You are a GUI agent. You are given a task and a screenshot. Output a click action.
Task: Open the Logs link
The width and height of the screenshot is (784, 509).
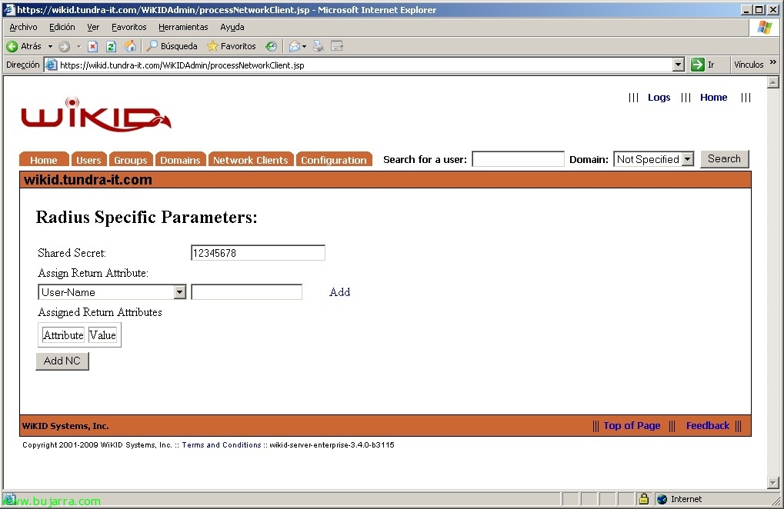659,98
